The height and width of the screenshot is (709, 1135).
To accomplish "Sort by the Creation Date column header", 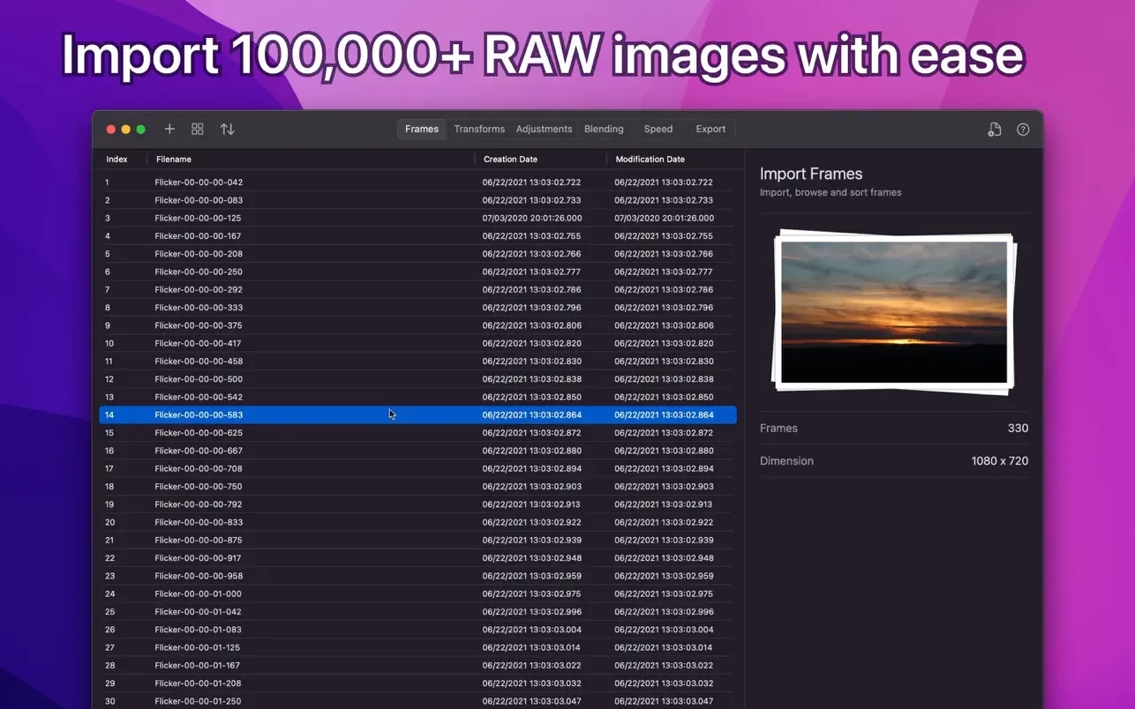I will coord(510,160).
